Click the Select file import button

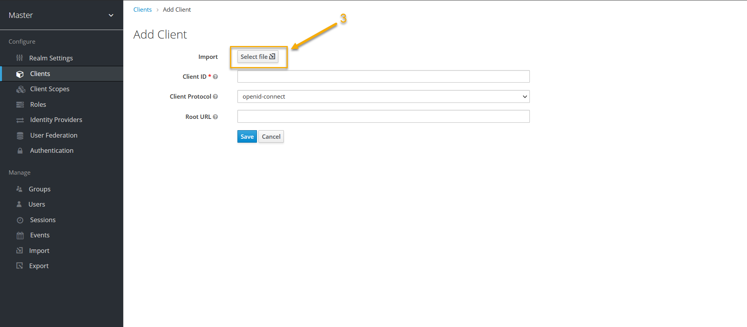tap(258, 57)
